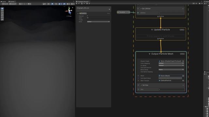
Task: Open the Color Mapping dropdown
Action: coord(171,63)
